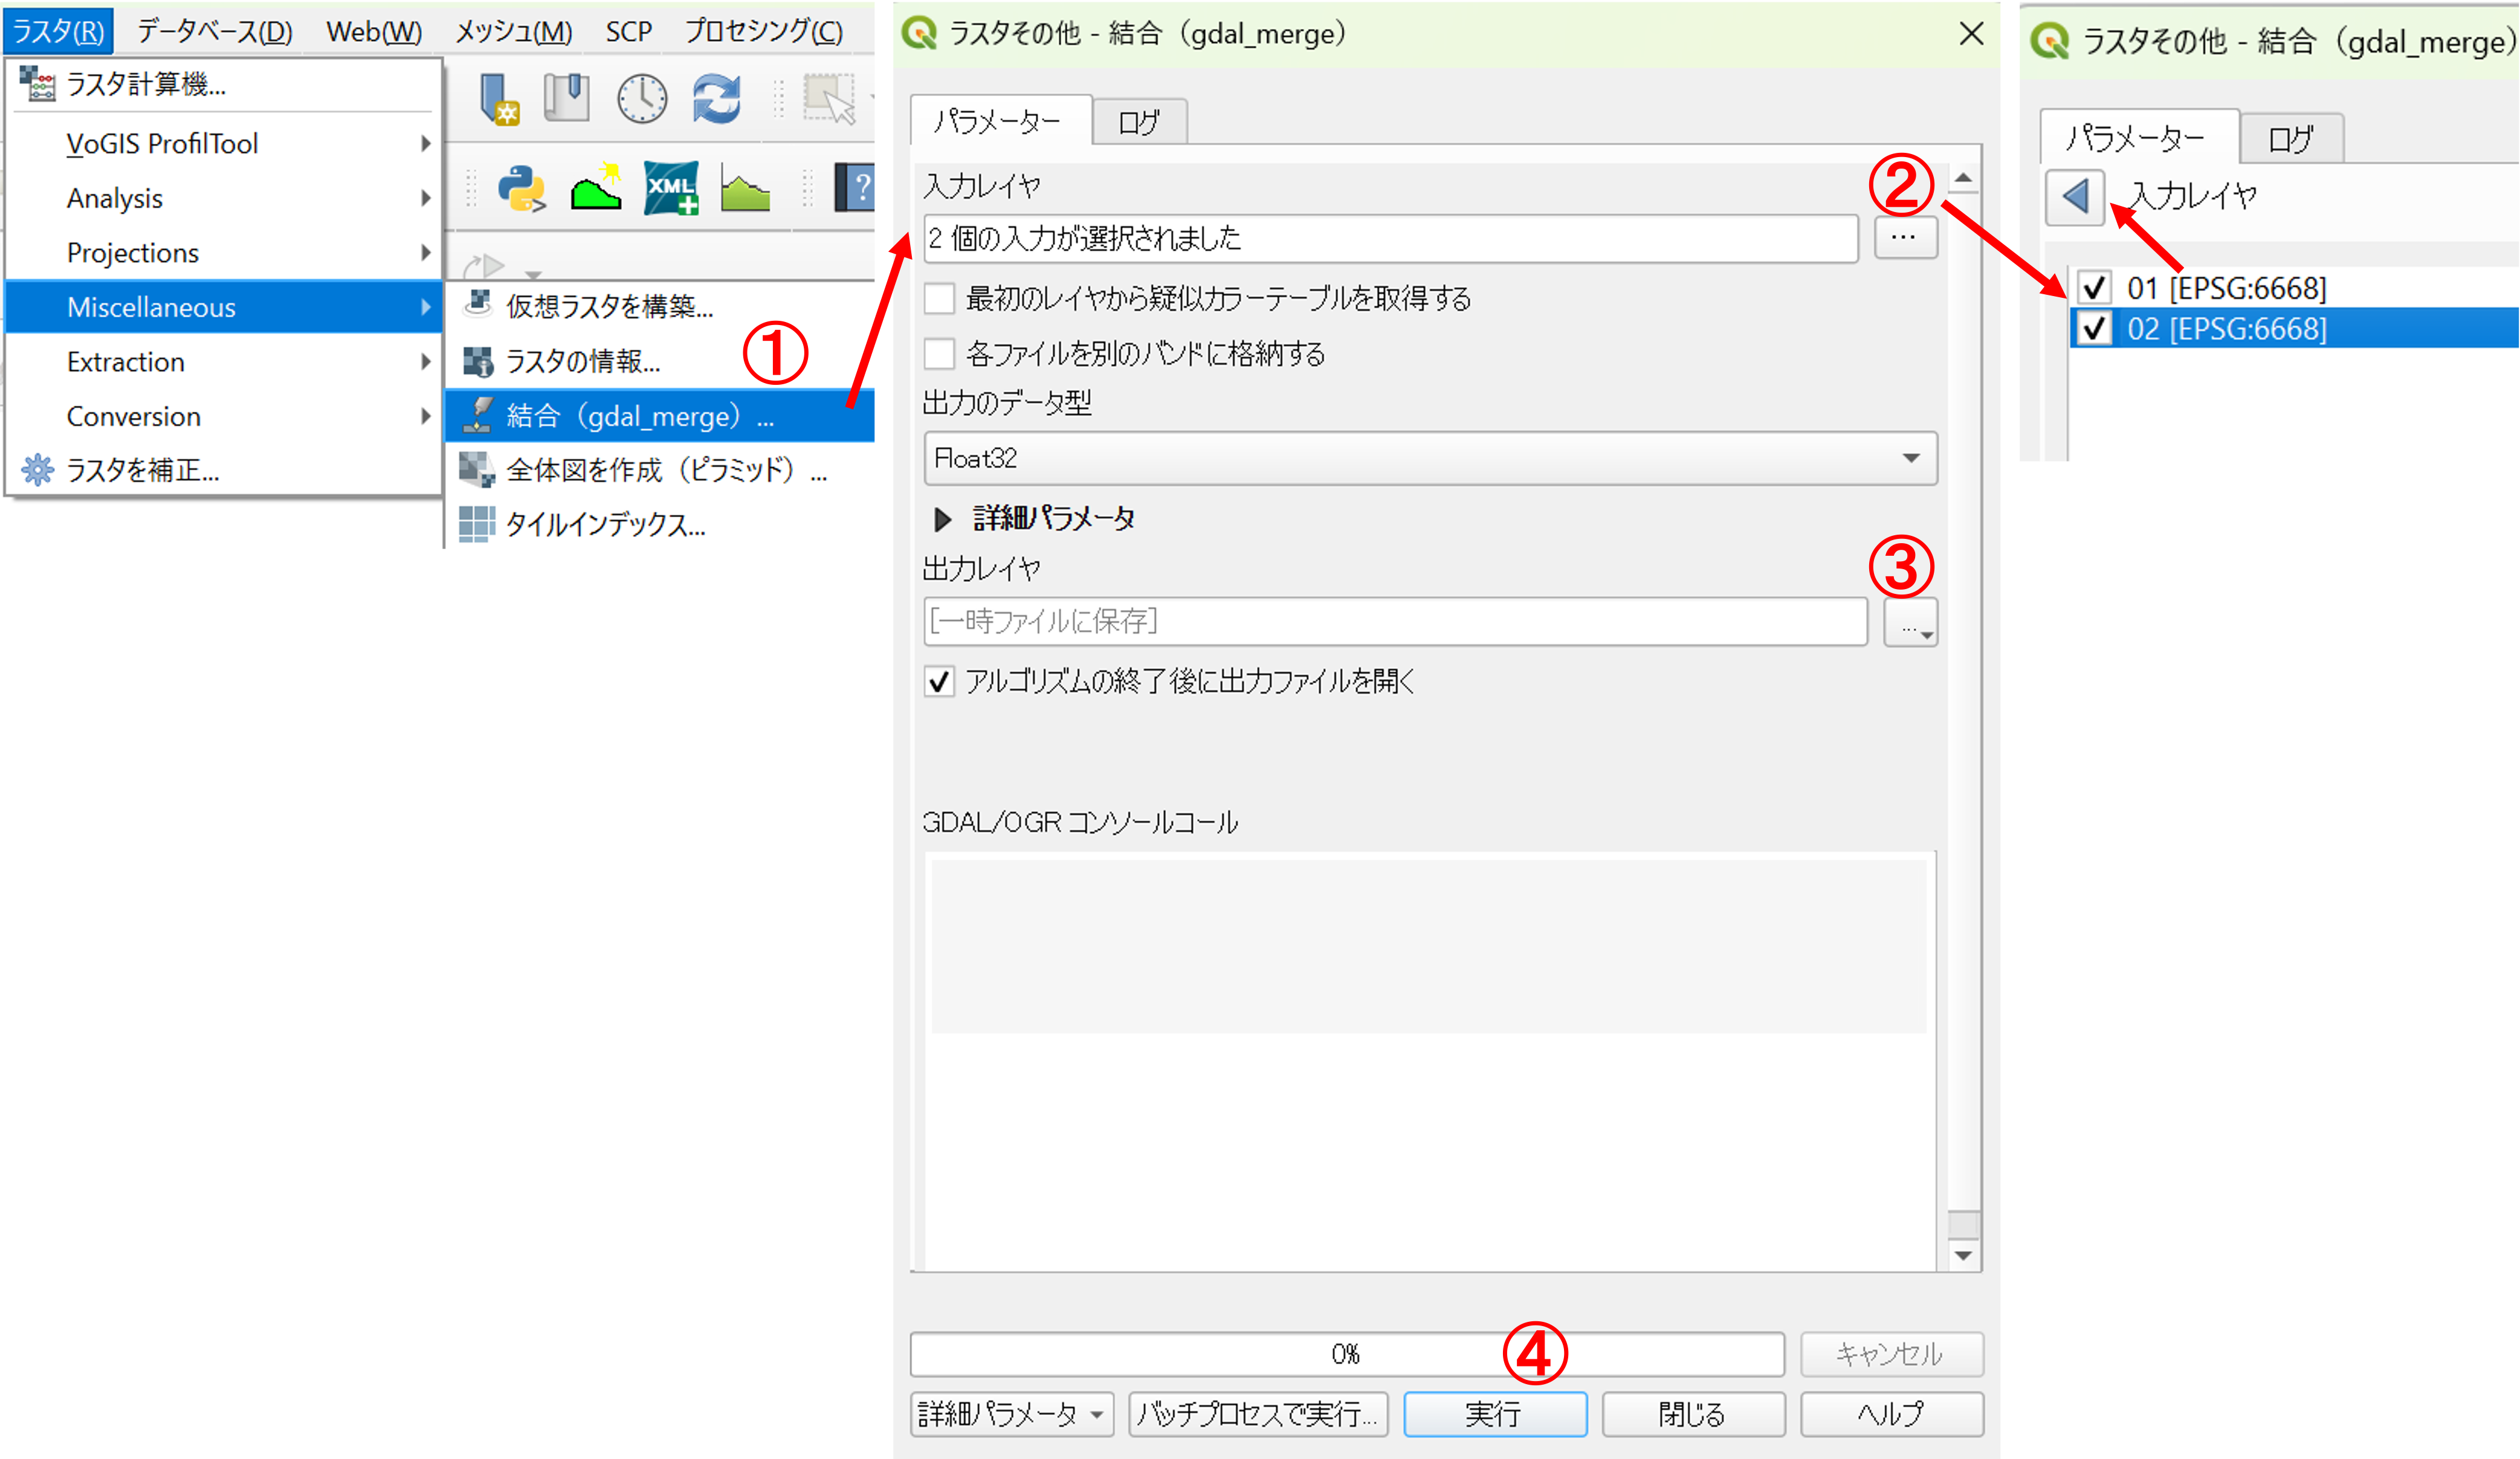
Task: Click the clock temporal controller icon
Action: click(x=641, y=99)
